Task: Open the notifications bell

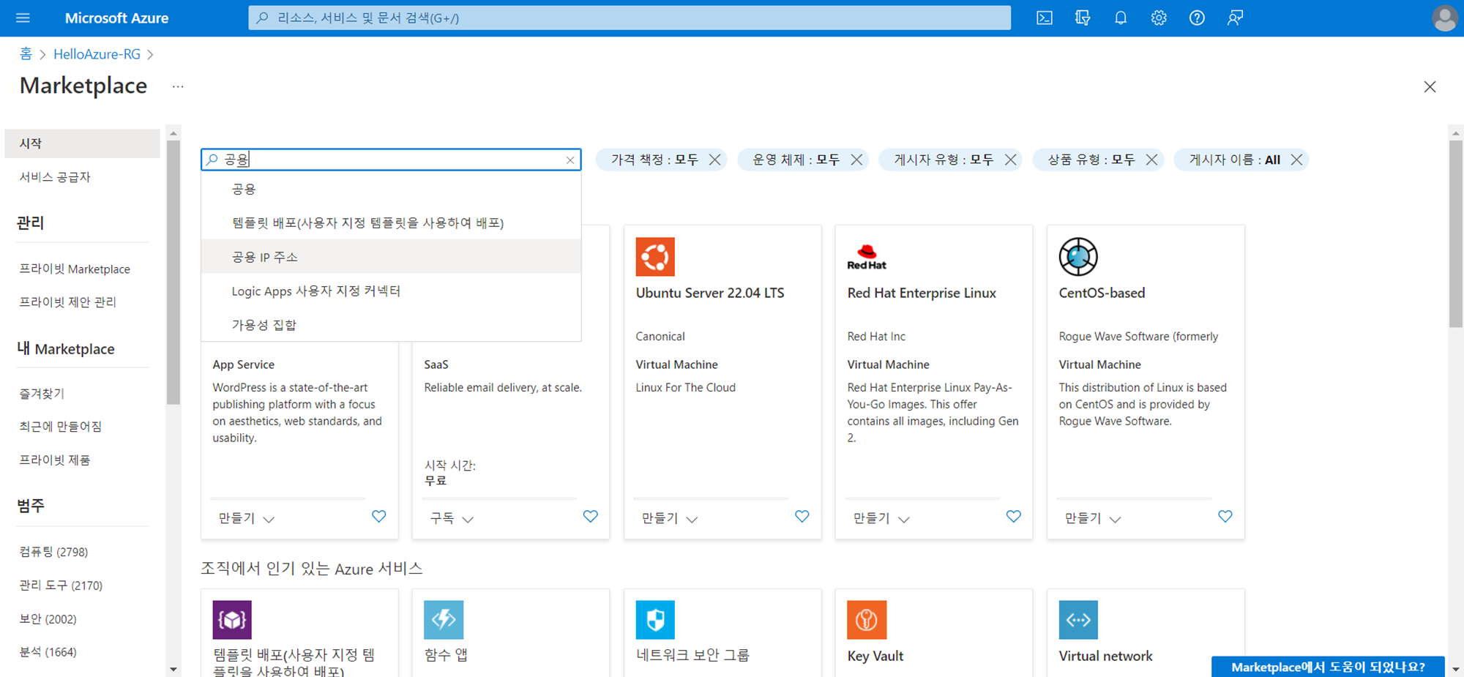Action: [1121, 18]
